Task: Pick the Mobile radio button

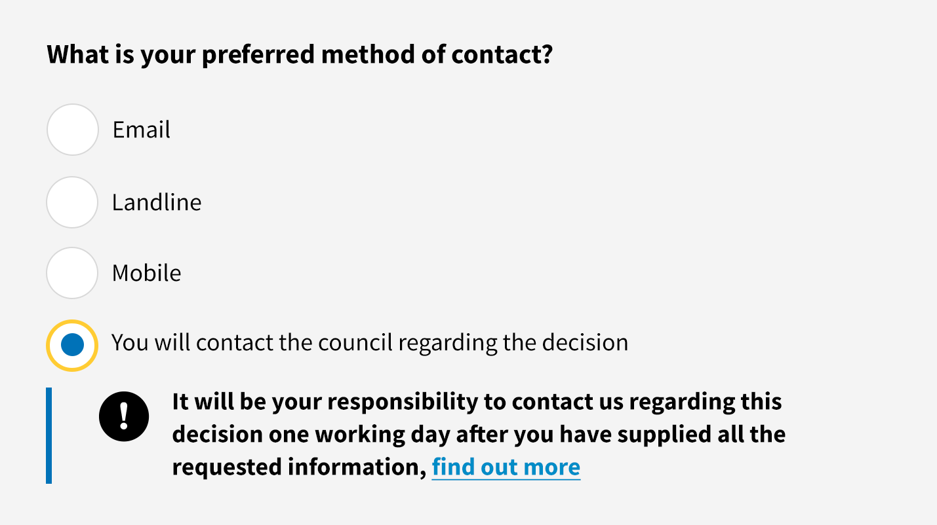Action: tap(73, 273)
